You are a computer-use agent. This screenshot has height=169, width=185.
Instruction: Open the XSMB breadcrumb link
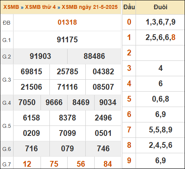pos(11,7)
